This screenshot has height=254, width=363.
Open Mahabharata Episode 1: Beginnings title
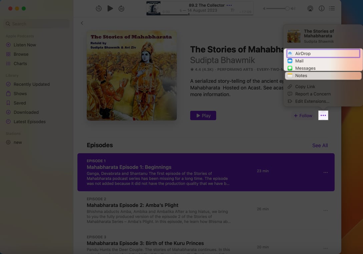click(129, 167)
